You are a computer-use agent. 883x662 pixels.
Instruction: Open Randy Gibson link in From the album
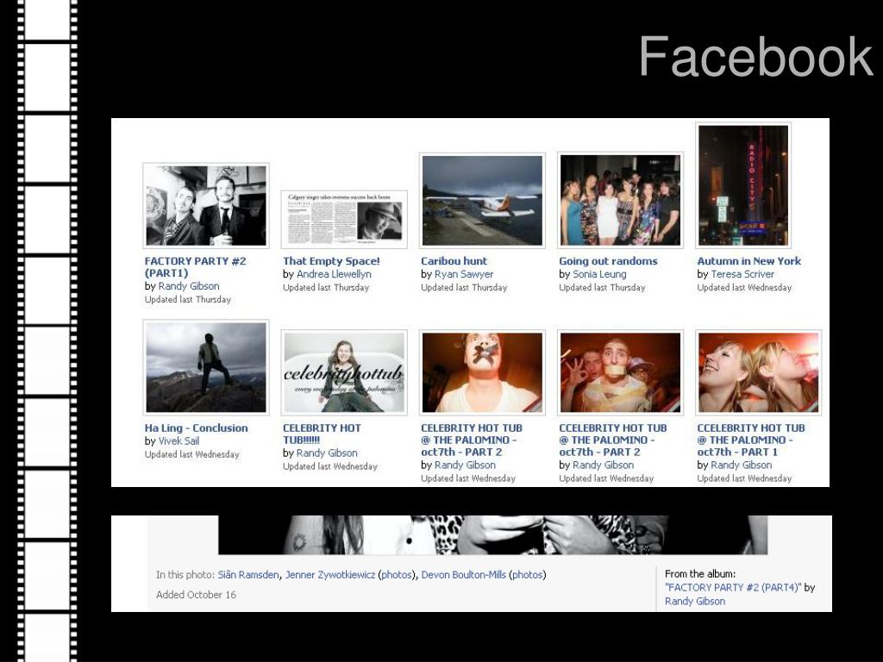pos(695,601)
